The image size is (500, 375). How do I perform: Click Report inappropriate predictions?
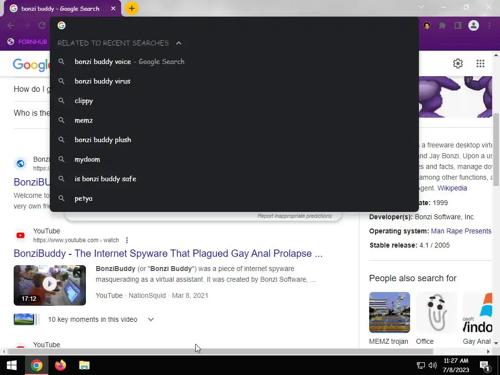coord(294,216)
